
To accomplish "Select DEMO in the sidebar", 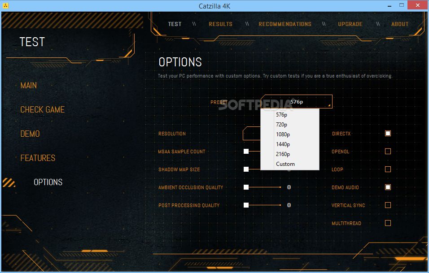I will pyautogui.click(x=30, y=134).
